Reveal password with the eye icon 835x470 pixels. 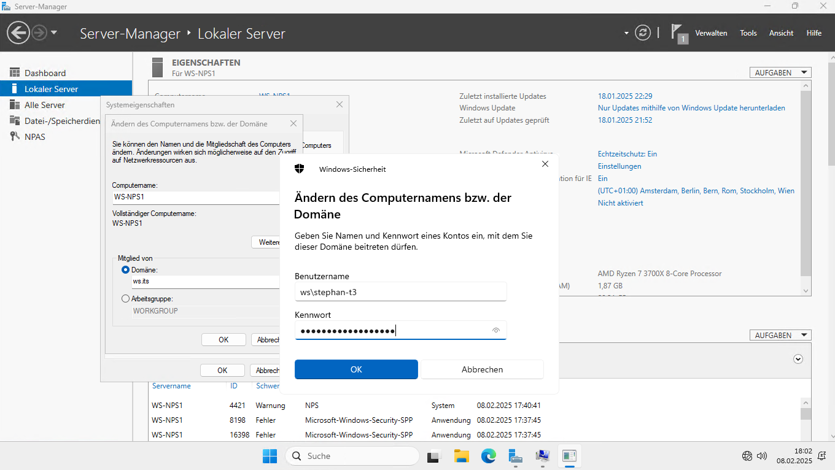(x=496, y=331)
